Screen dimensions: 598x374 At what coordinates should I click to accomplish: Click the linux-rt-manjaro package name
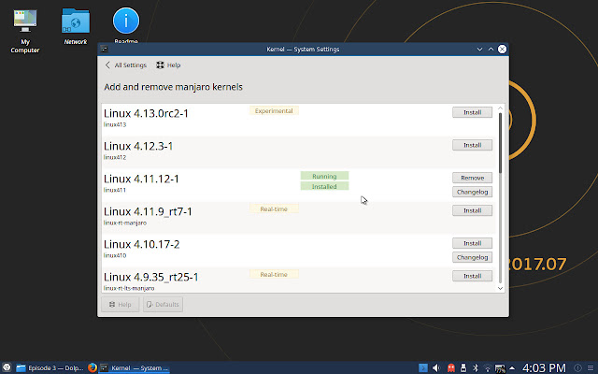click(125, 223)
